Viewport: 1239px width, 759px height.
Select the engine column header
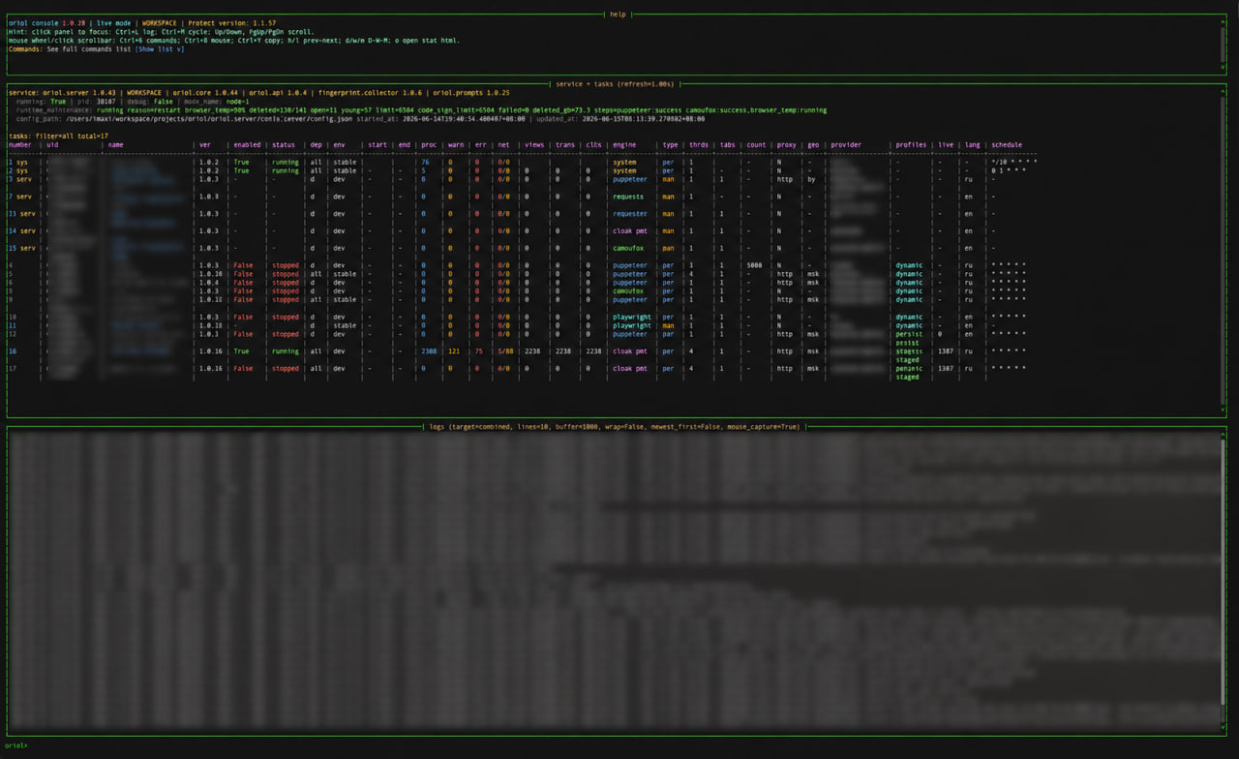coord(624,145)
